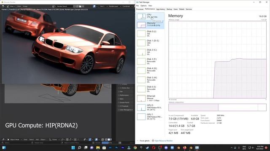Expand Motion Blur panel in Blender properties
Viewport: 270px width, 151px height.
click(x=126, y=88)
